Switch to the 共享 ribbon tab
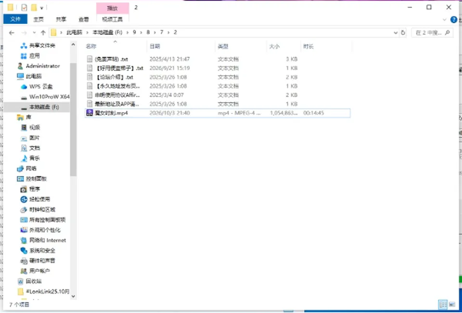 tap(61, 19)
